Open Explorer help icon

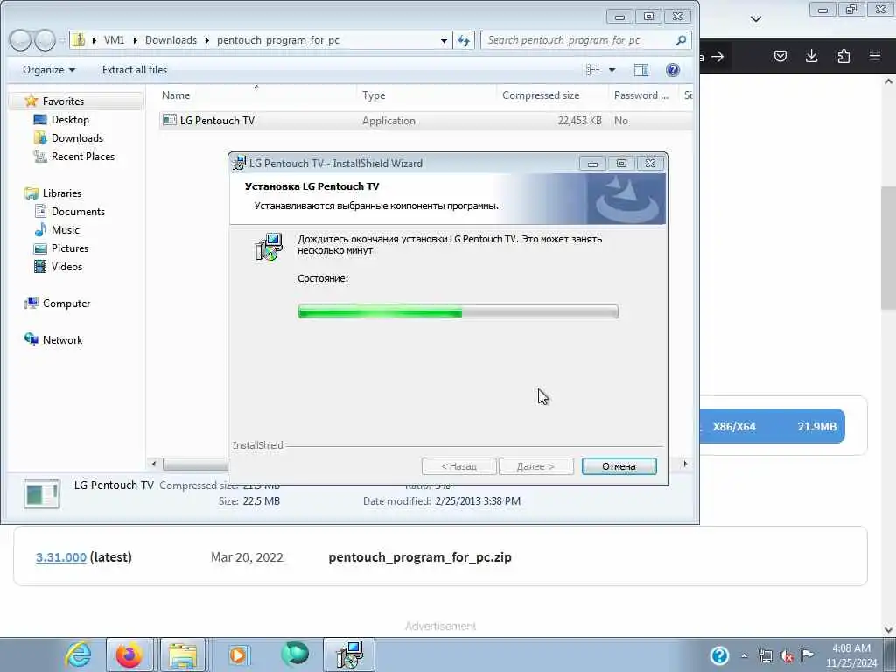tap(673, 70)
